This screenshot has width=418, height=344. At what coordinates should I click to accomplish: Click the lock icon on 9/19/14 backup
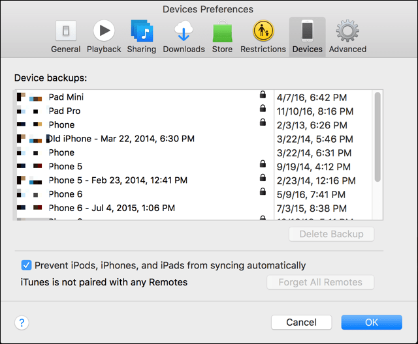[x=263, y=164]
